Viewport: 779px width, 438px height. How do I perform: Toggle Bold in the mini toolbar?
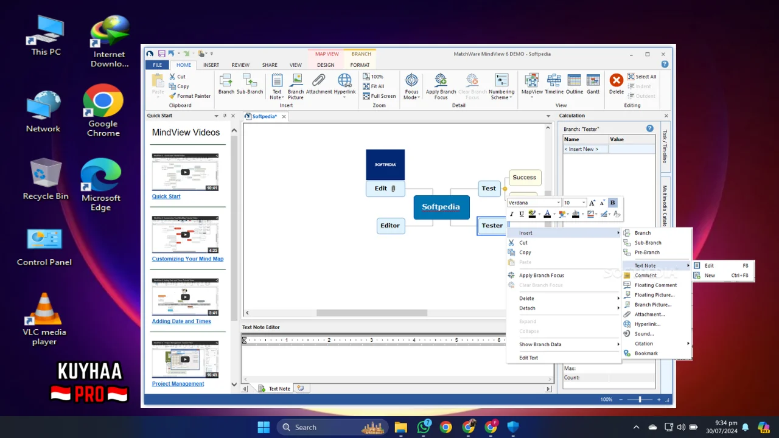coord(612,203)
